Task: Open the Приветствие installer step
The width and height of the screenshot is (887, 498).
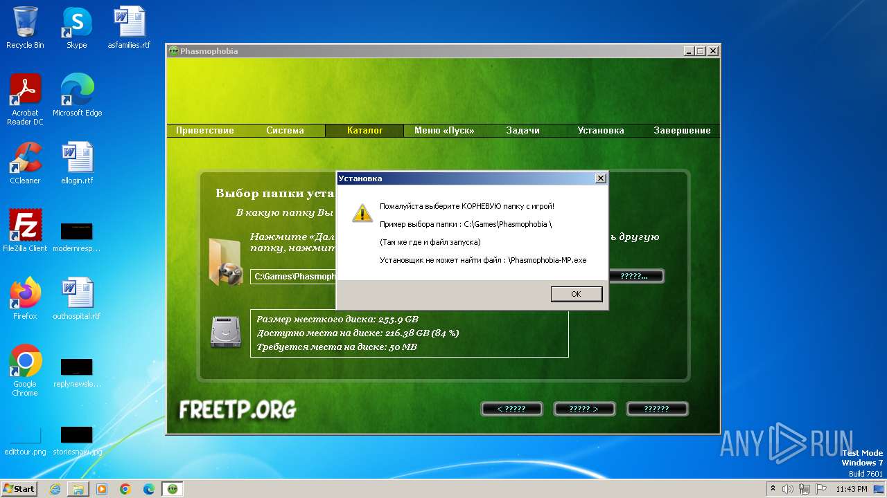Action: pyautogui.click(x=205, y=130)
